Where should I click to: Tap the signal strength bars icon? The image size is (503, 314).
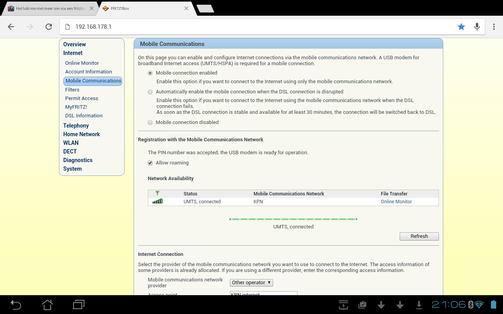point(158,201)
